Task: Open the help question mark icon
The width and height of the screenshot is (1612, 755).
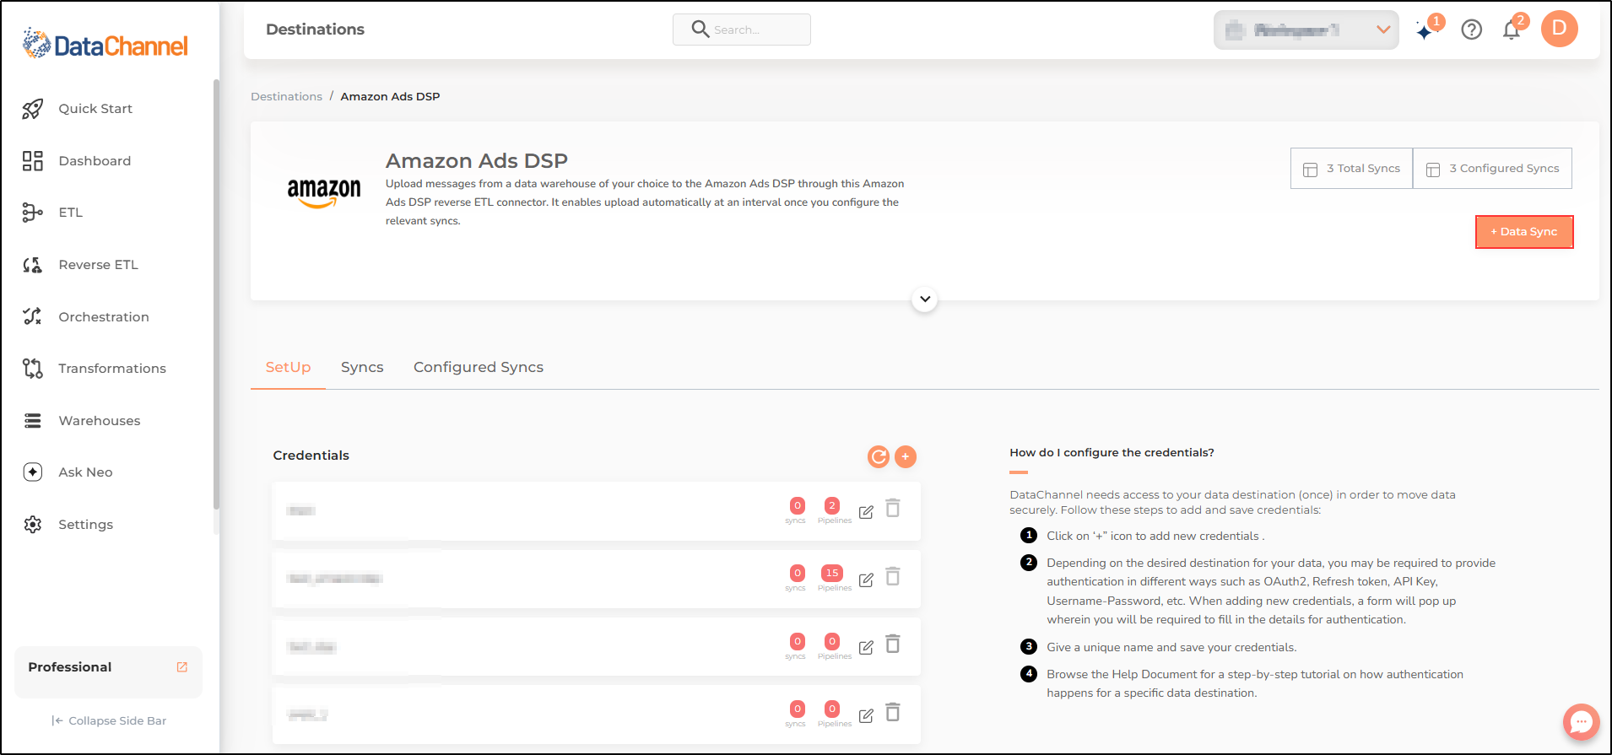Action: 1472,30
